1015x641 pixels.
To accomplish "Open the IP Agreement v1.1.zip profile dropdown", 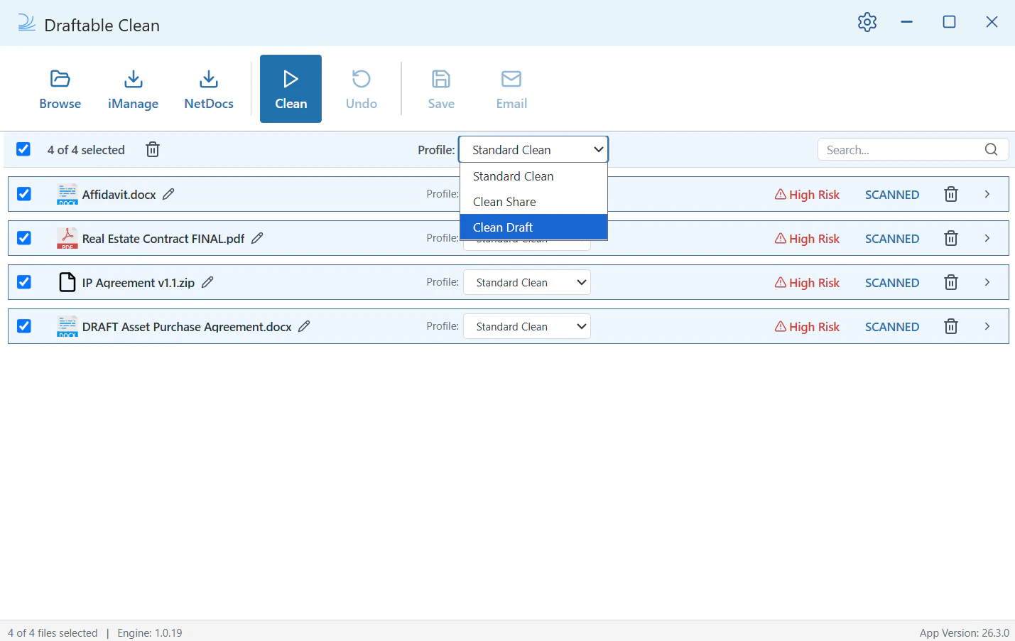I will pyautogui.click(x=527, y=282).
